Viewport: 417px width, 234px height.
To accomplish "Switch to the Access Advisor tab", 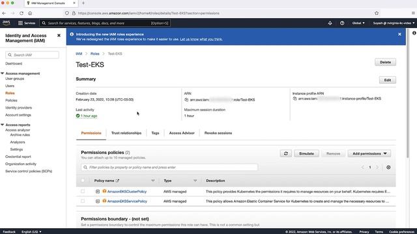I will (182, 133).
